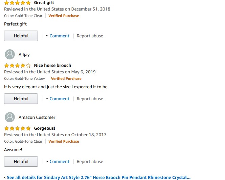Open Alljay's reviewer profile name

click(24, 54)
